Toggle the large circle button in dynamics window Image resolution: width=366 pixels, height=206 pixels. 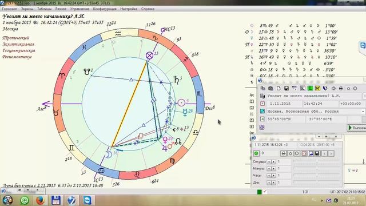tap(297, 153)
